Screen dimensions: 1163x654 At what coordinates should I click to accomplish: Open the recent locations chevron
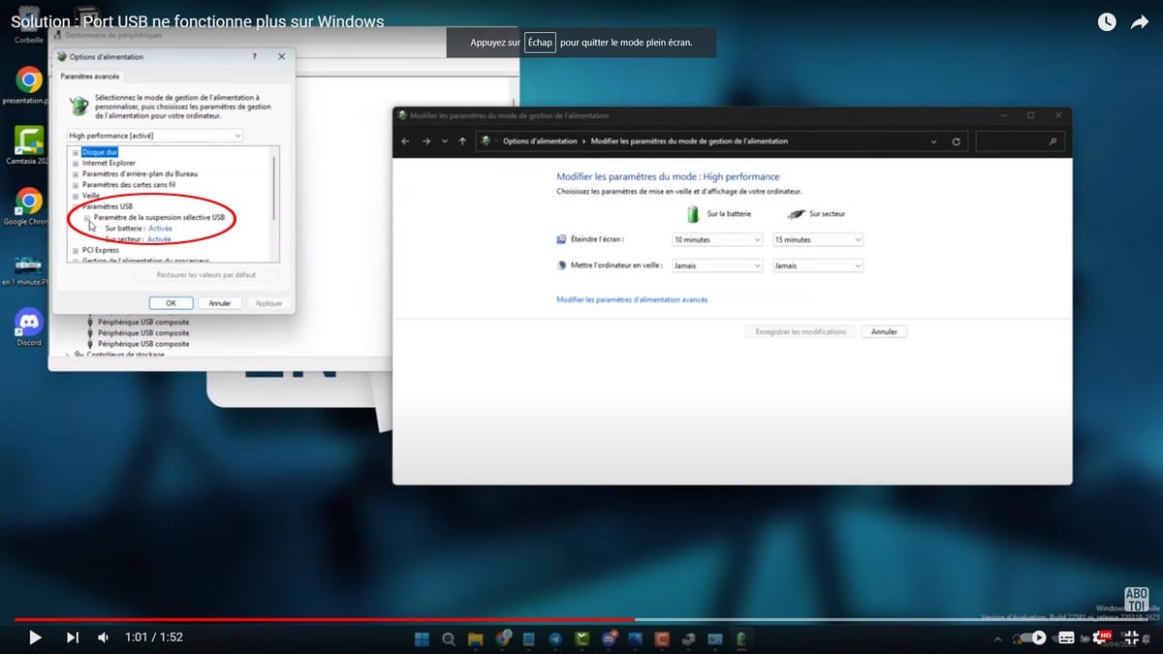(445, 141)
